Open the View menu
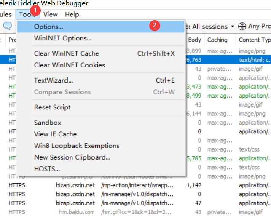 (50, 14)
